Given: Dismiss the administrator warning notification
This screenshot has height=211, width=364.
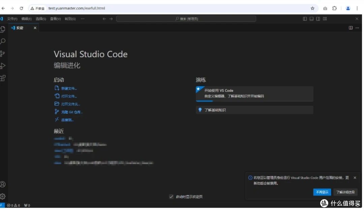Looking at the screenshot, I should pyautogui.click(x=355, y=178).
